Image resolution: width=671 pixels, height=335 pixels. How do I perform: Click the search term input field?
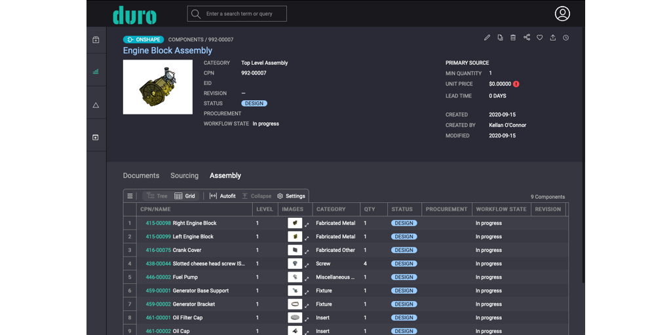[x=244, y=14]
